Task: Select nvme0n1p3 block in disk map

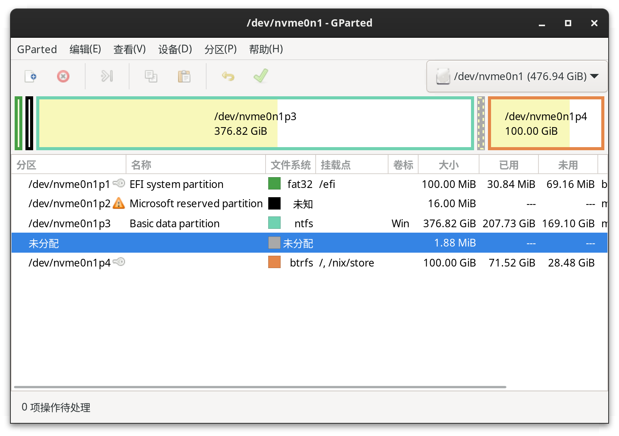Action: click(x=255, y=123)
